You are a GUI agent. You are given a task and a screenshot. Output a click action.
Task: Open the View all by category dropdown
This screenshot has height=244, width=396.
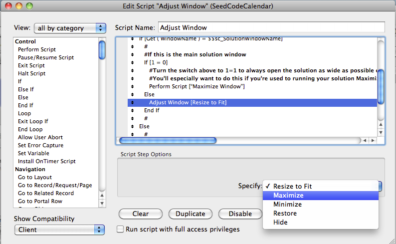pyautogui.click(x=70, y=28)
